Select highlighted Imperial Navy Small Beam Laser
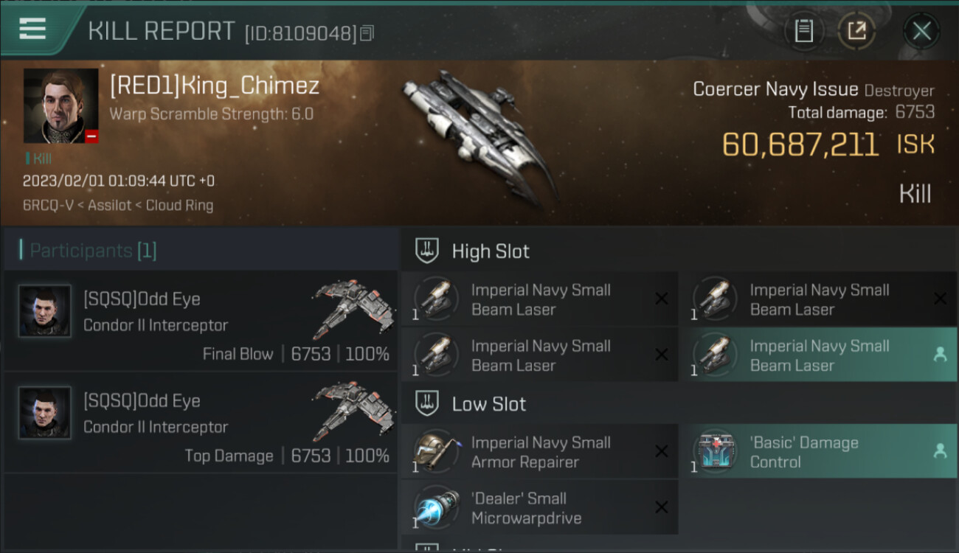Image resolution: width=959 pixels, height=553 pixels. [818, 355]
